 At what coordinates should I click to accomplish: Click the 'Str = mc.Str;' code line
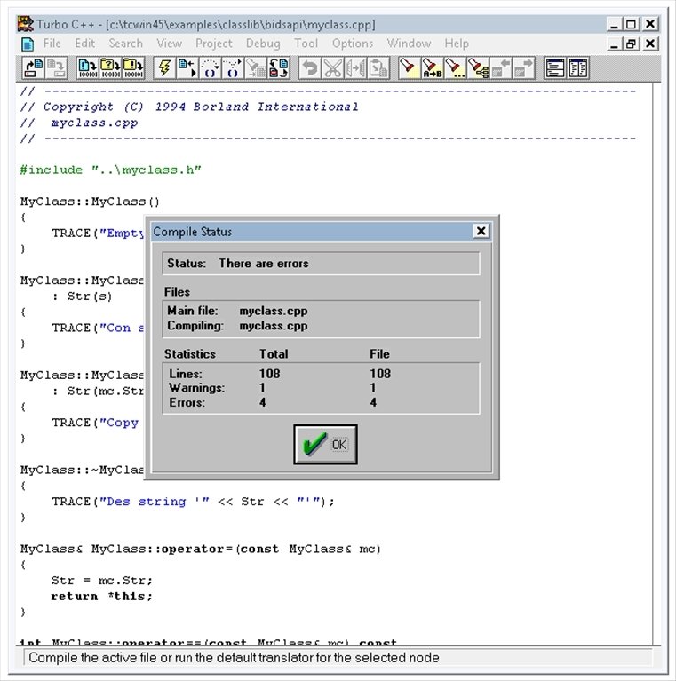(102, 581)
